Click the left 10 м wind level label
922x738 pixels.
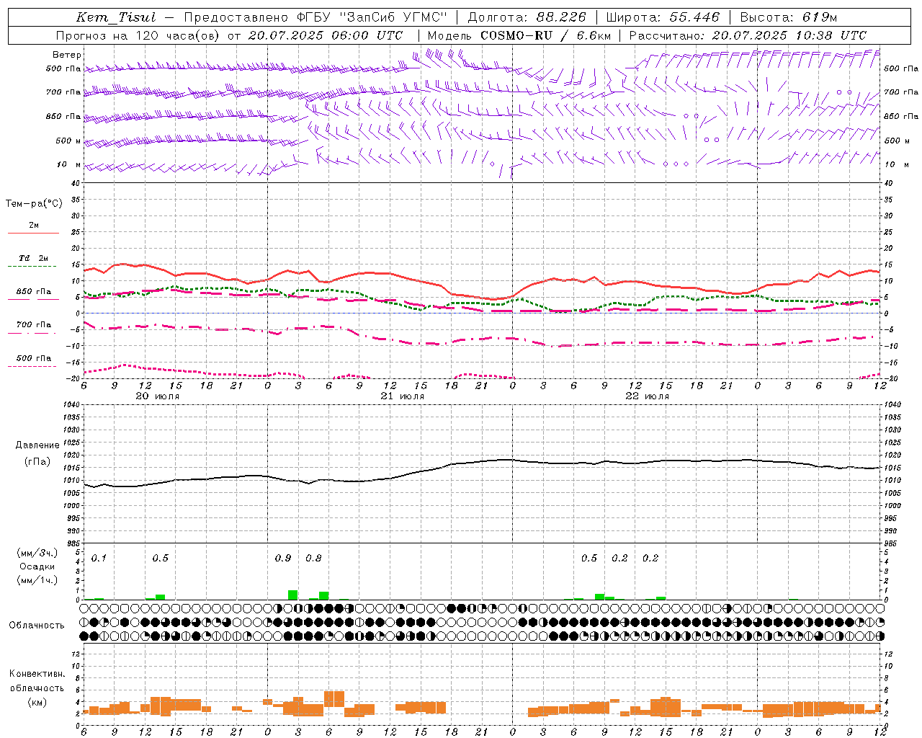(x=69, y=164)
